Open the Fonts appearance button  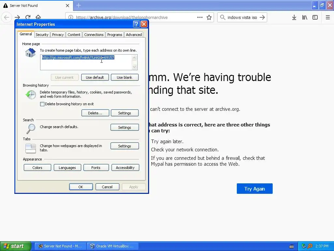(x=96, y=168)
